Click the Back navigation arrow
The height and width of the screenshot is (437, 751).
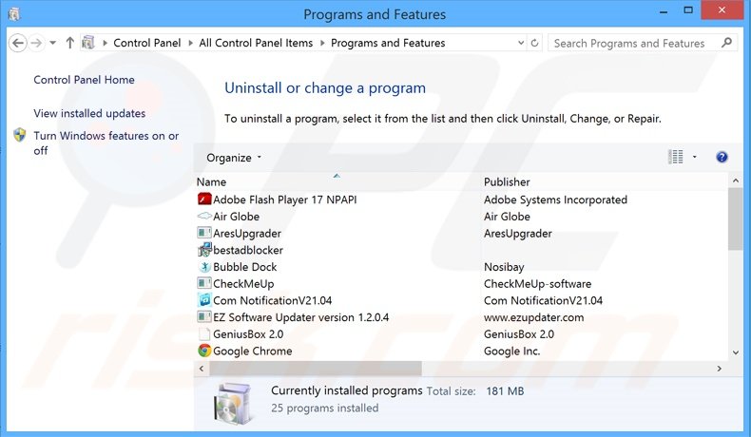[x=18, y=43]
